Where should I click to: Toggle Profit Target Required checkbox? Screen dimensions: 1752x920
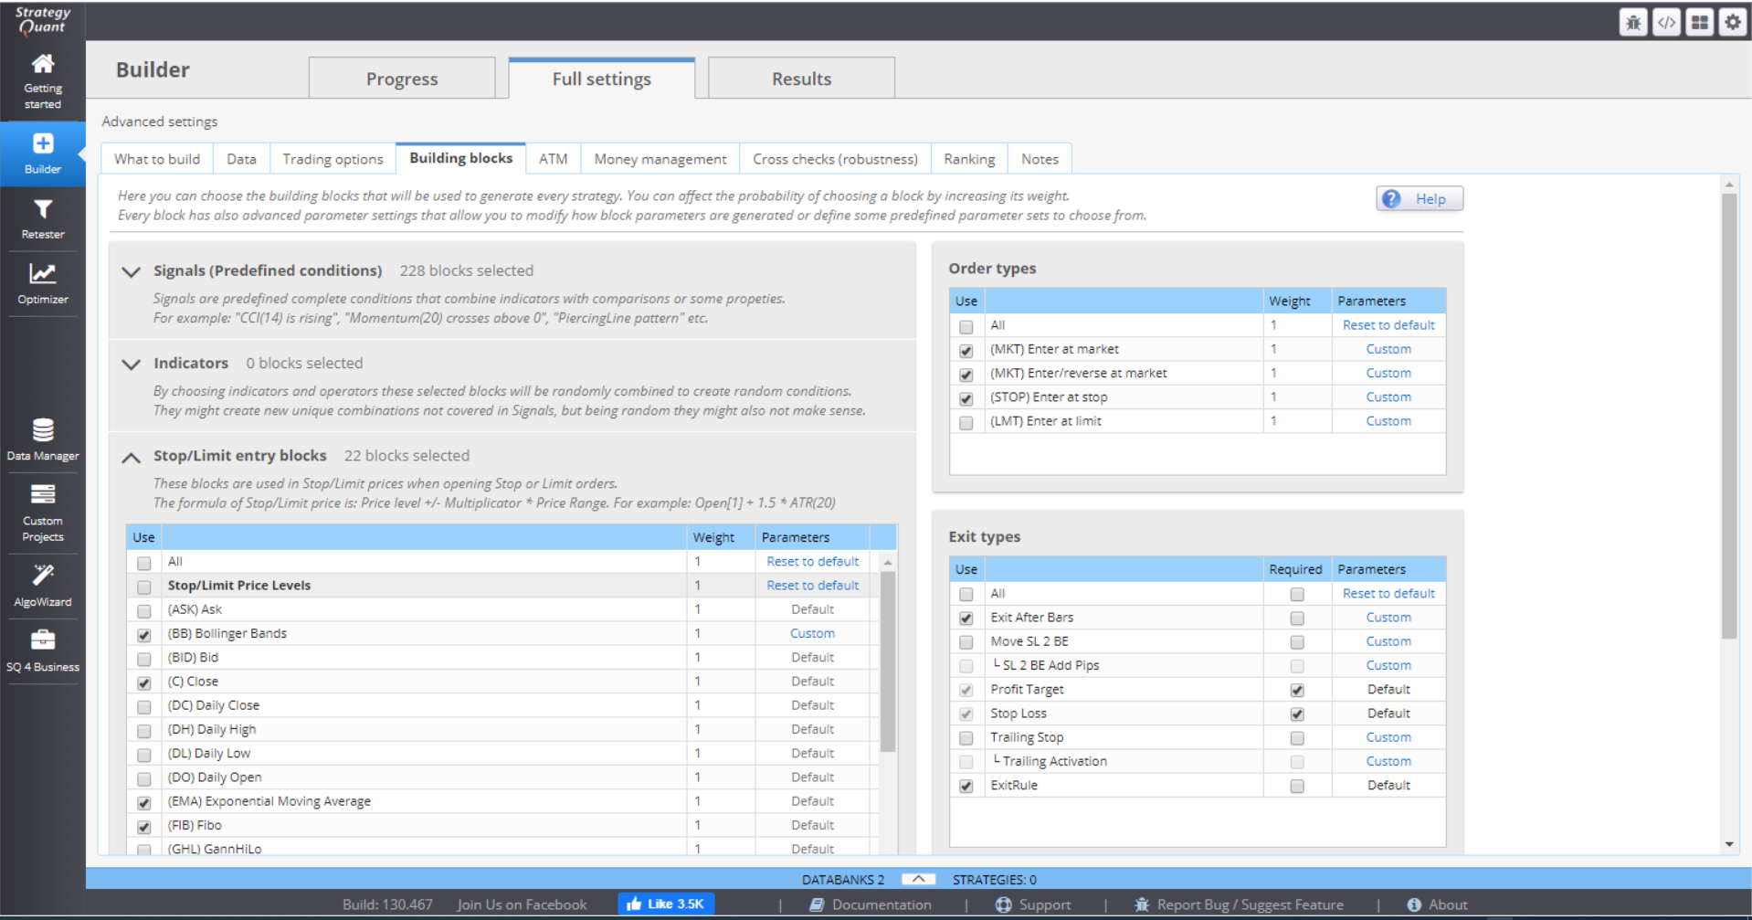coord(1297,691)
